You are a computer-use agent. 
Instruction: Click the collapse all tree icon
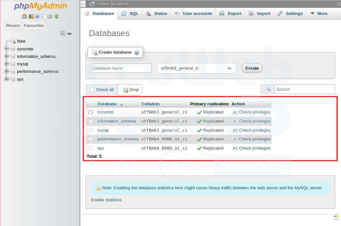[x=63, y=33]
